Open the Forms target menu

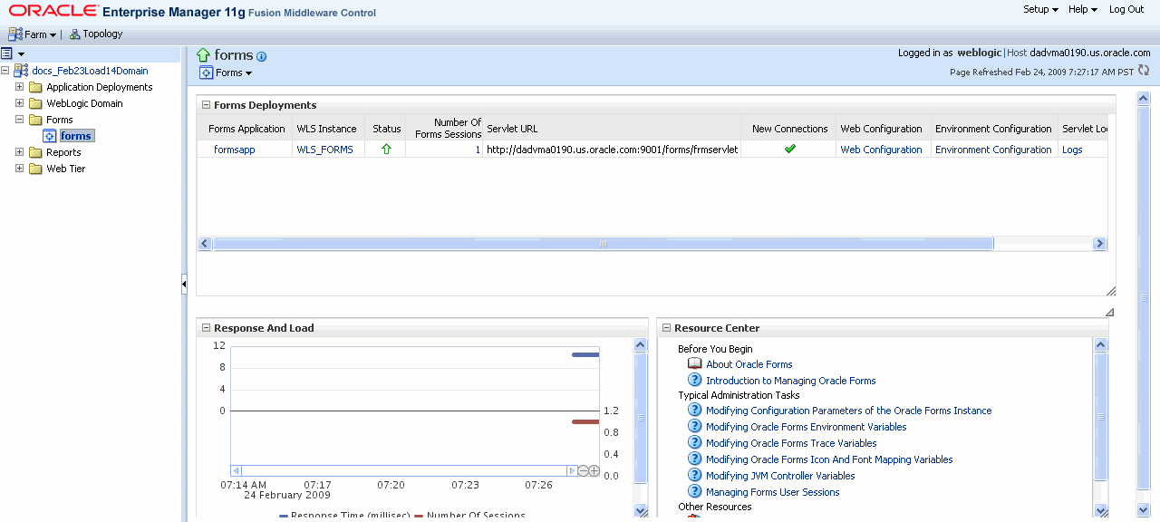coord(234,72)
